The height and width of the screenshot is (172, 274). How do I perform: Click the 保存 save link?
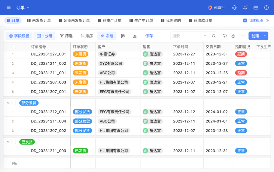(149, 36)
